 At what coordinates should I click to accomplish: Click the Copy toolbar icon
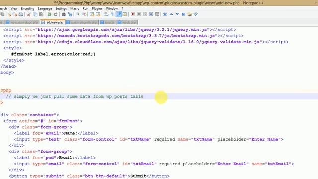[35, 14]
